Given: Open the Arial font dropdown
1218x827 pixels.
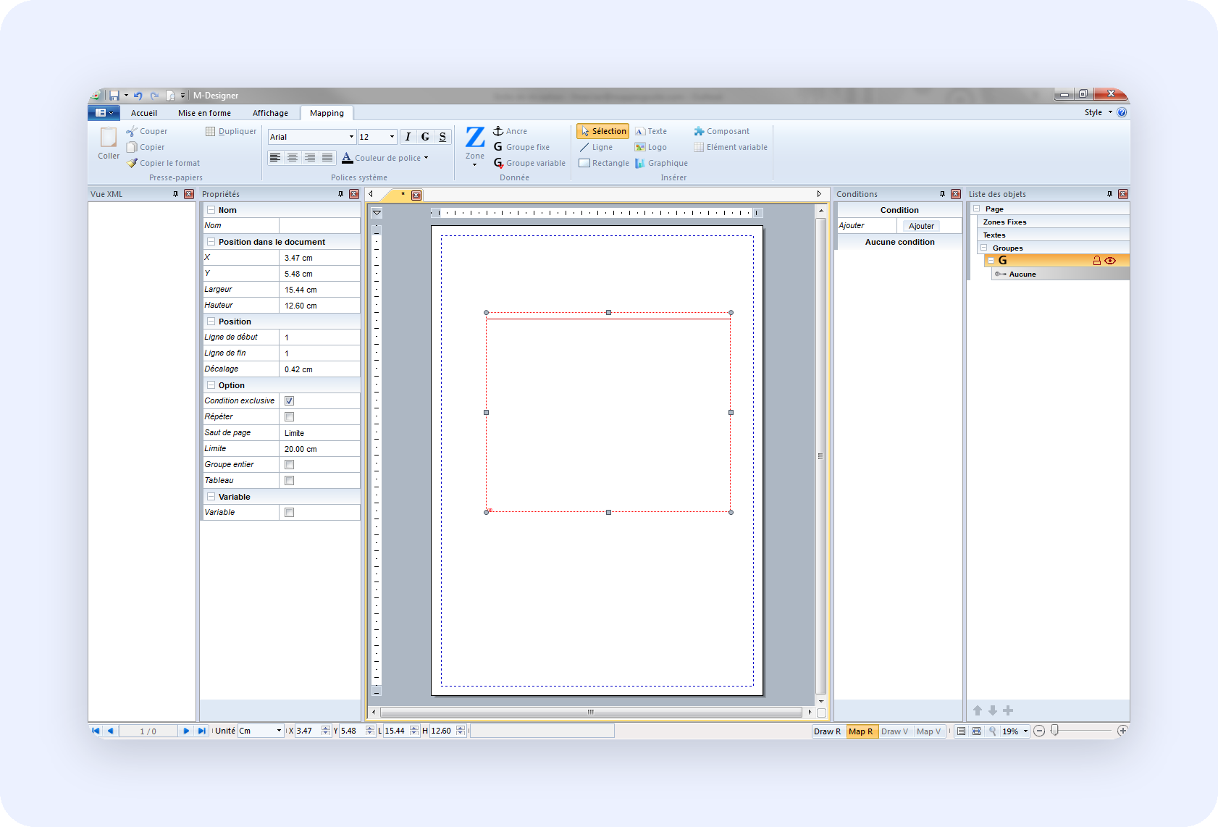Looking at the screenshot, I should (x=351, y=137).
